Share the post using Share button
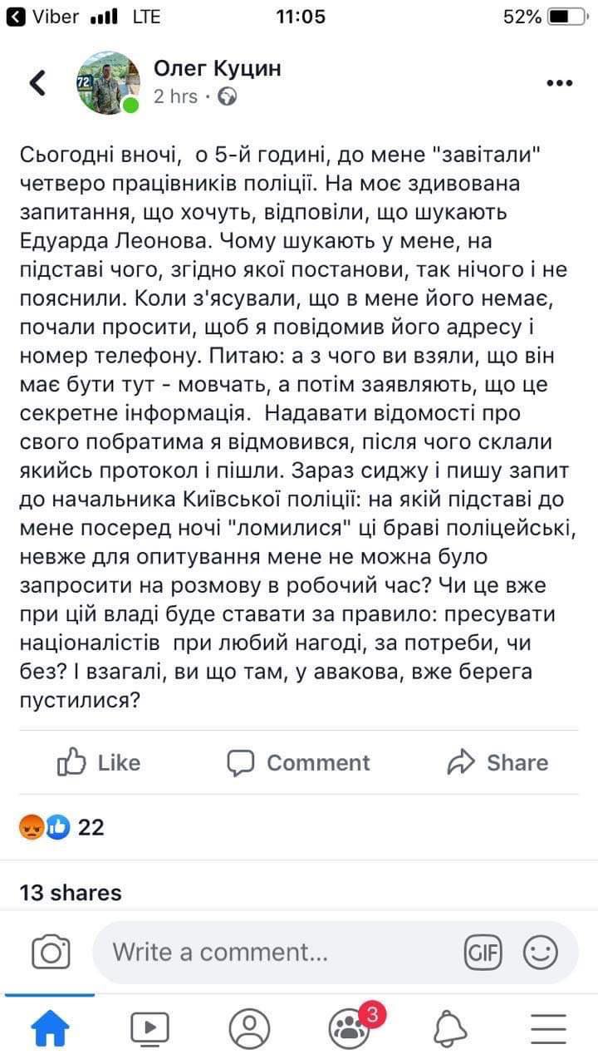Image resolution: width=598 pixels, height=1064 pixels. click(497, 762)
